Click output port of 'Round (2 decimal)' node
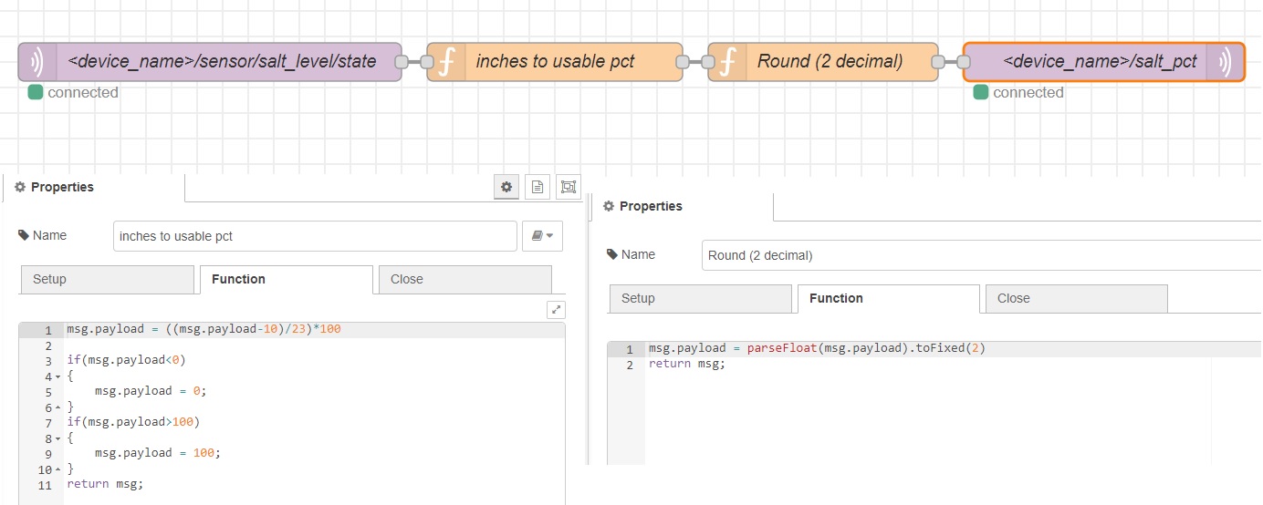The width and height of the screenshot is (1263, 505). tap(937, 62)
